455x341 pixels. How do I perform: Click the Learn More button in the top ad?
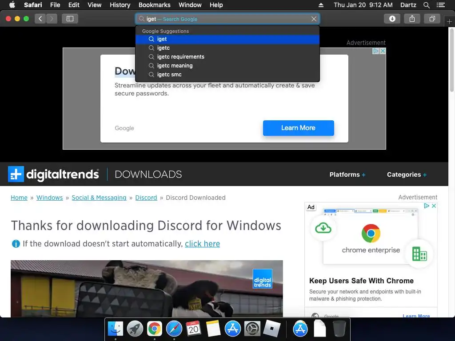[298, 128]
